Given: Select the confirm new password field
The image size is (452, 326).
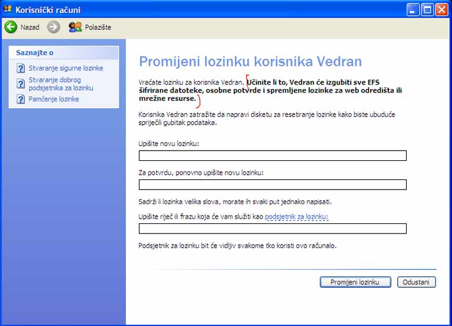Looking at the screenshot, I should pyautogui.click(x=272, y=184).
